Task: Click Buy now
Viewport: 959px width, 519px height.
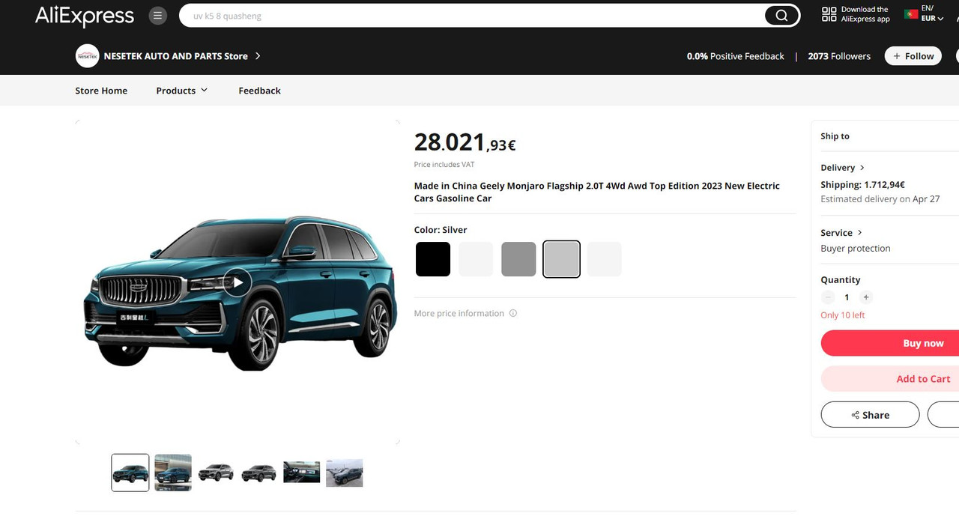Action: tap(890, 343)
